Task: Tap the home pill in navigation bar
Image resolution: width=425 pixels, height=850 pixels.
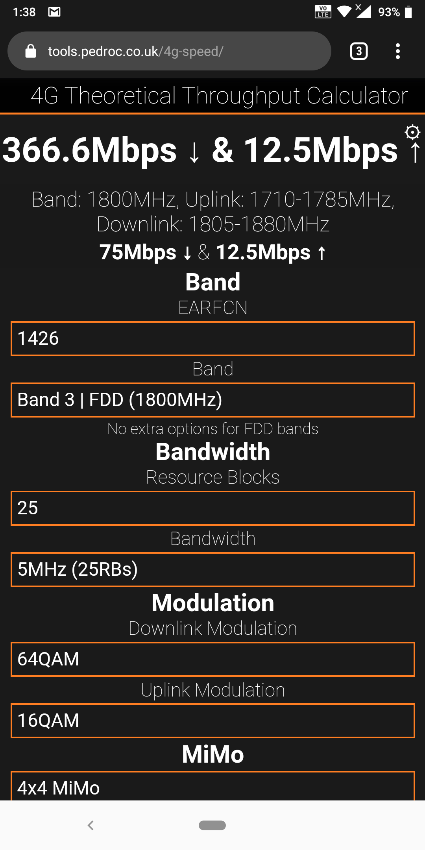Action: (x=213, y=825)
